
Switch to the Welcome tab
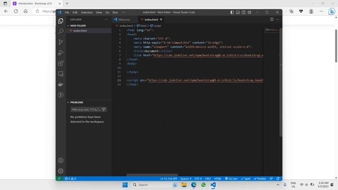(124, 20)
